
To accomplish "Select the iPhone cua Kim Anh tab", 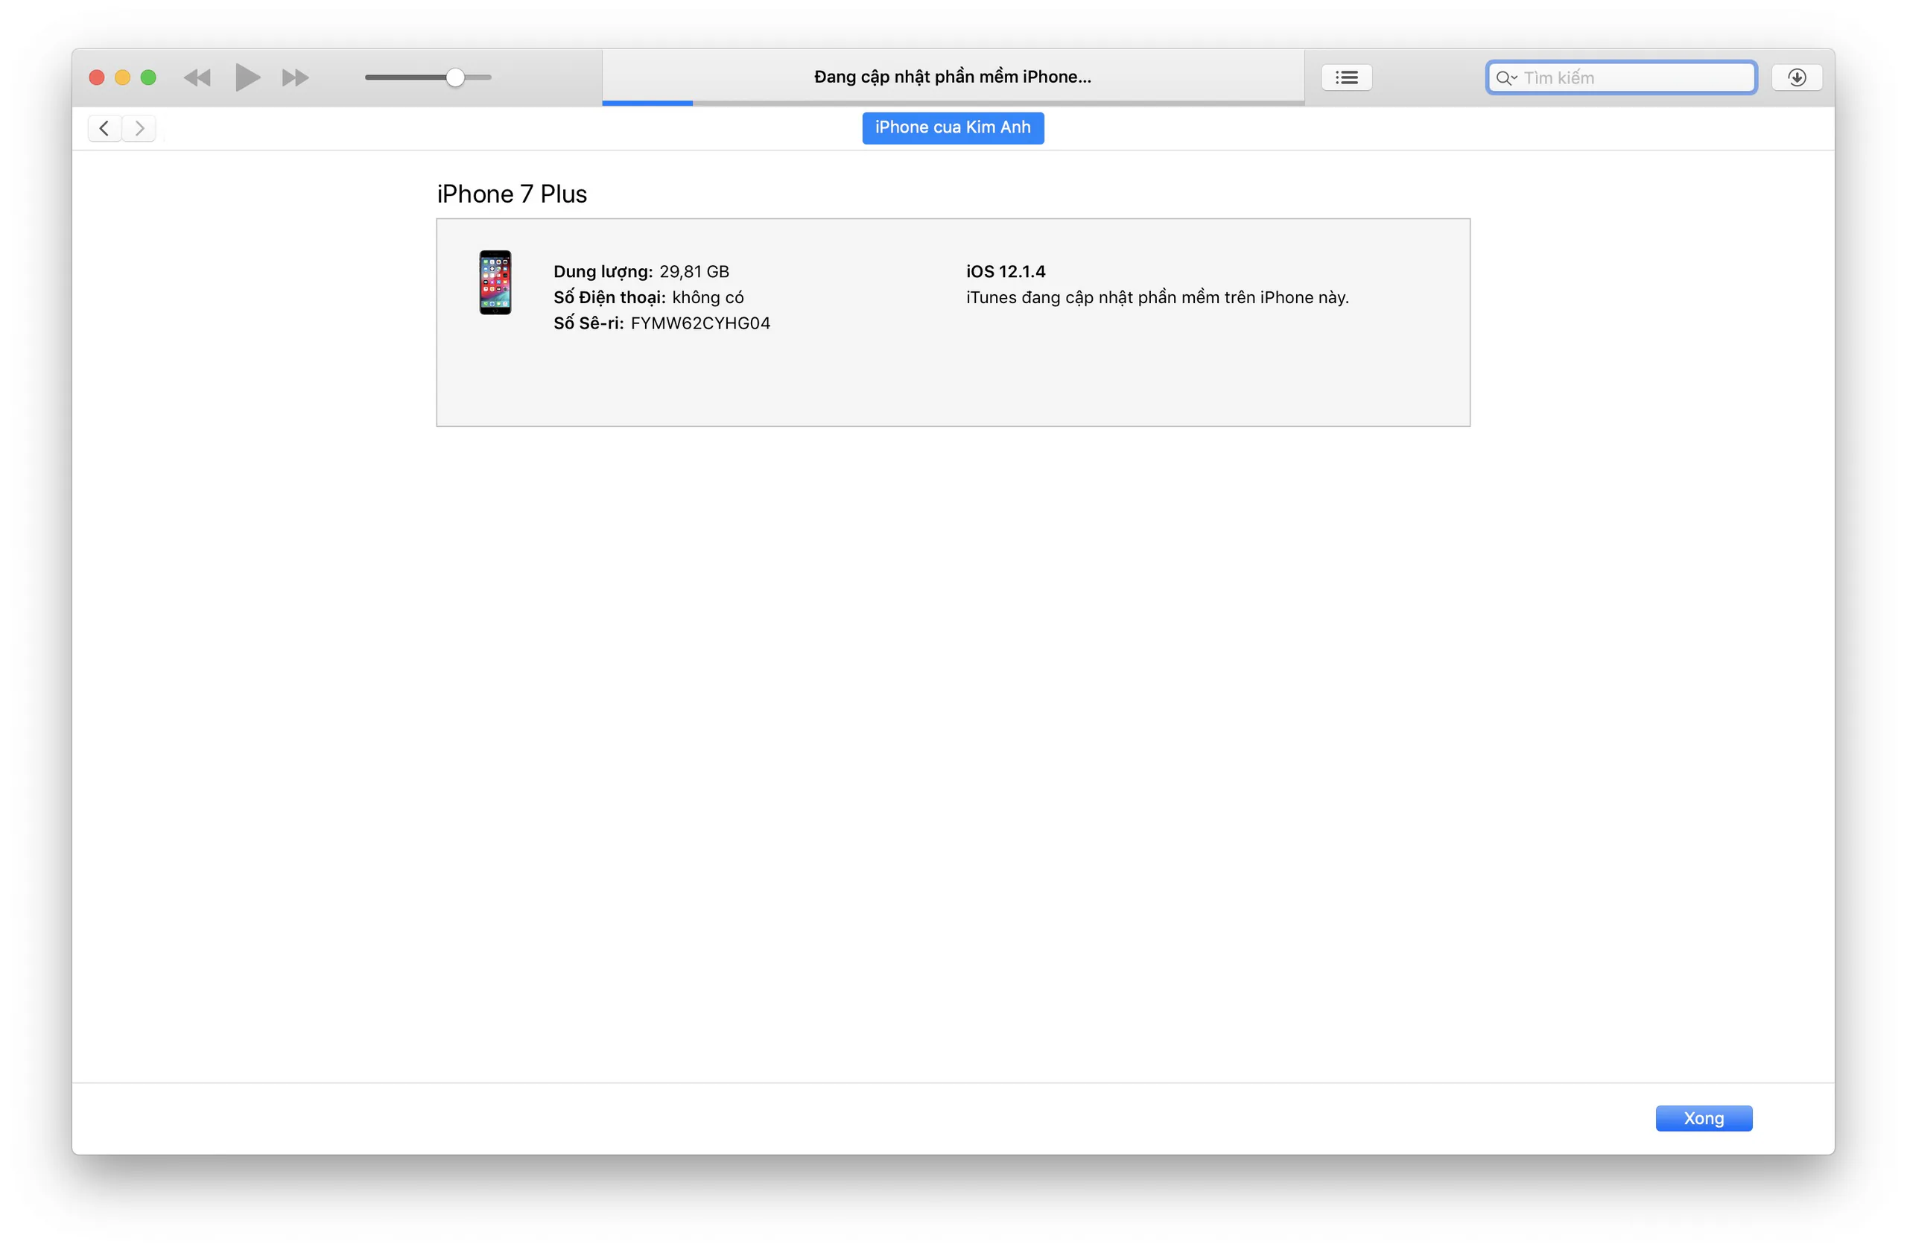I will click(x=953, y=127).
